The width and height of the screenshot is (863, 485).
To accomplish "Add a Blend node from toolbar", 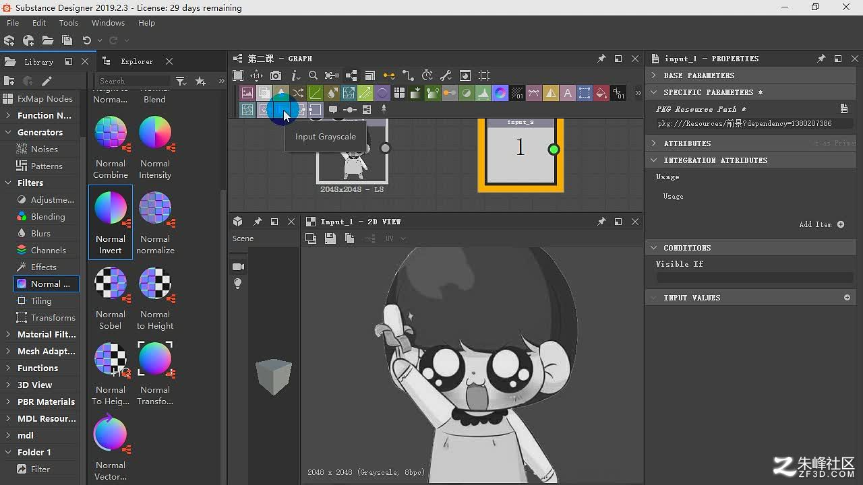I will pos(264,93).
